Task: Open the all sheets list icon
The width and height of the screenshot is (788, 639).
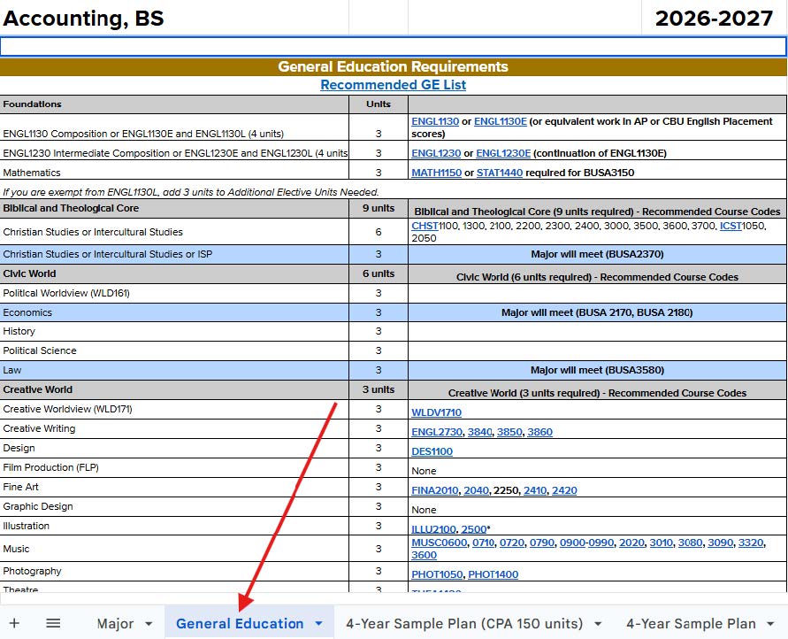Action: [53, 623]
